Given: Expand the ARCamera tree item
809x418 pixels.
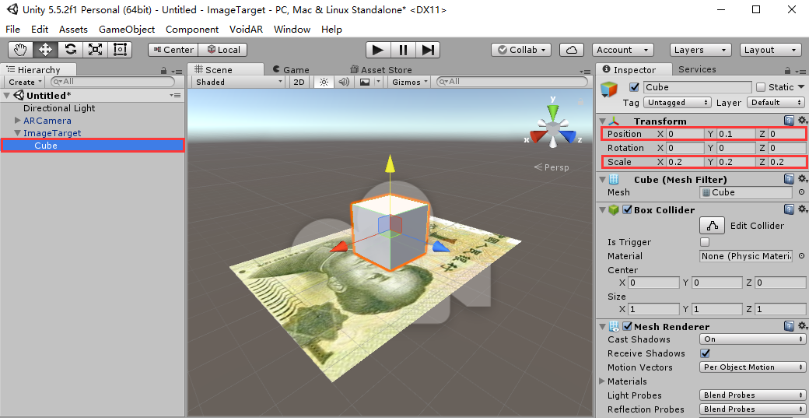Looking at the screenshot, I should click(x=18, y=121).
